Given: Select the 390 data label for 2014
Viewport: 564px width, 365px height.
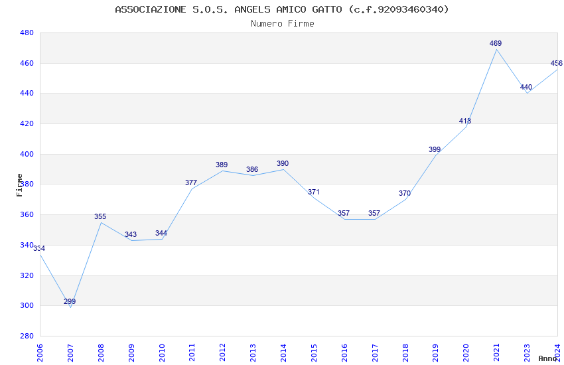Looking at the screenshot, I should (x=283, y=163).
